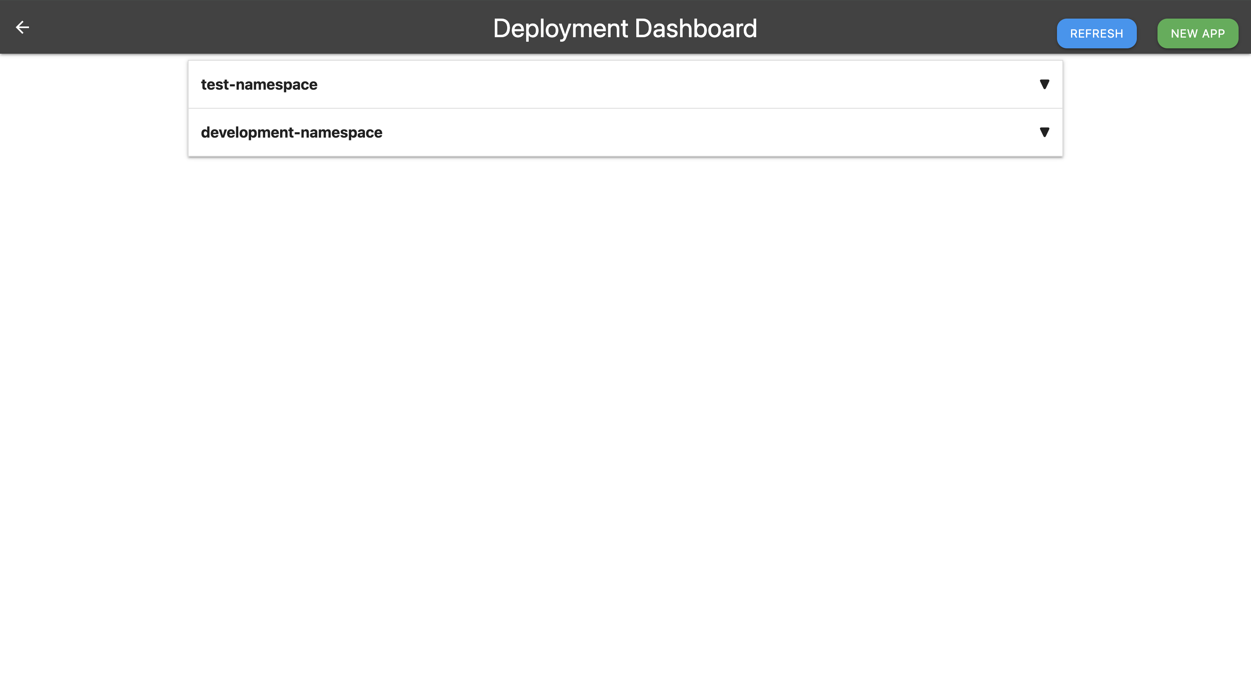Click the downward arrow right of test-namespace
The height and width of the screenshot is (681, 1251).
(x=1044, y=84)
